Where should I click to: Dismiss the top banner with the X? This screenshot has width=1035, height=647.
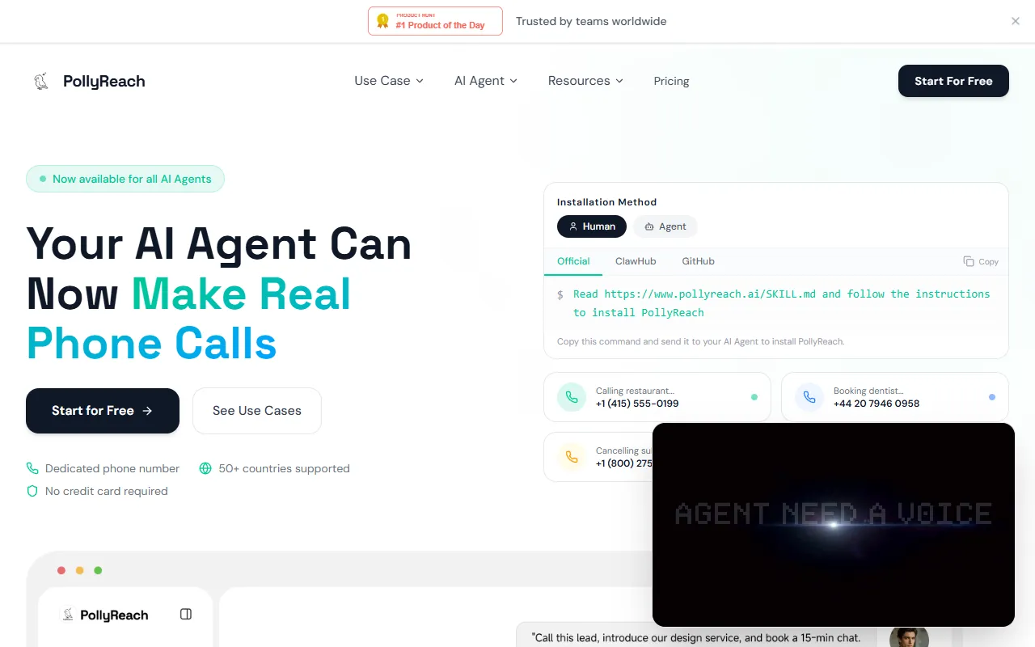[1016, 21]
